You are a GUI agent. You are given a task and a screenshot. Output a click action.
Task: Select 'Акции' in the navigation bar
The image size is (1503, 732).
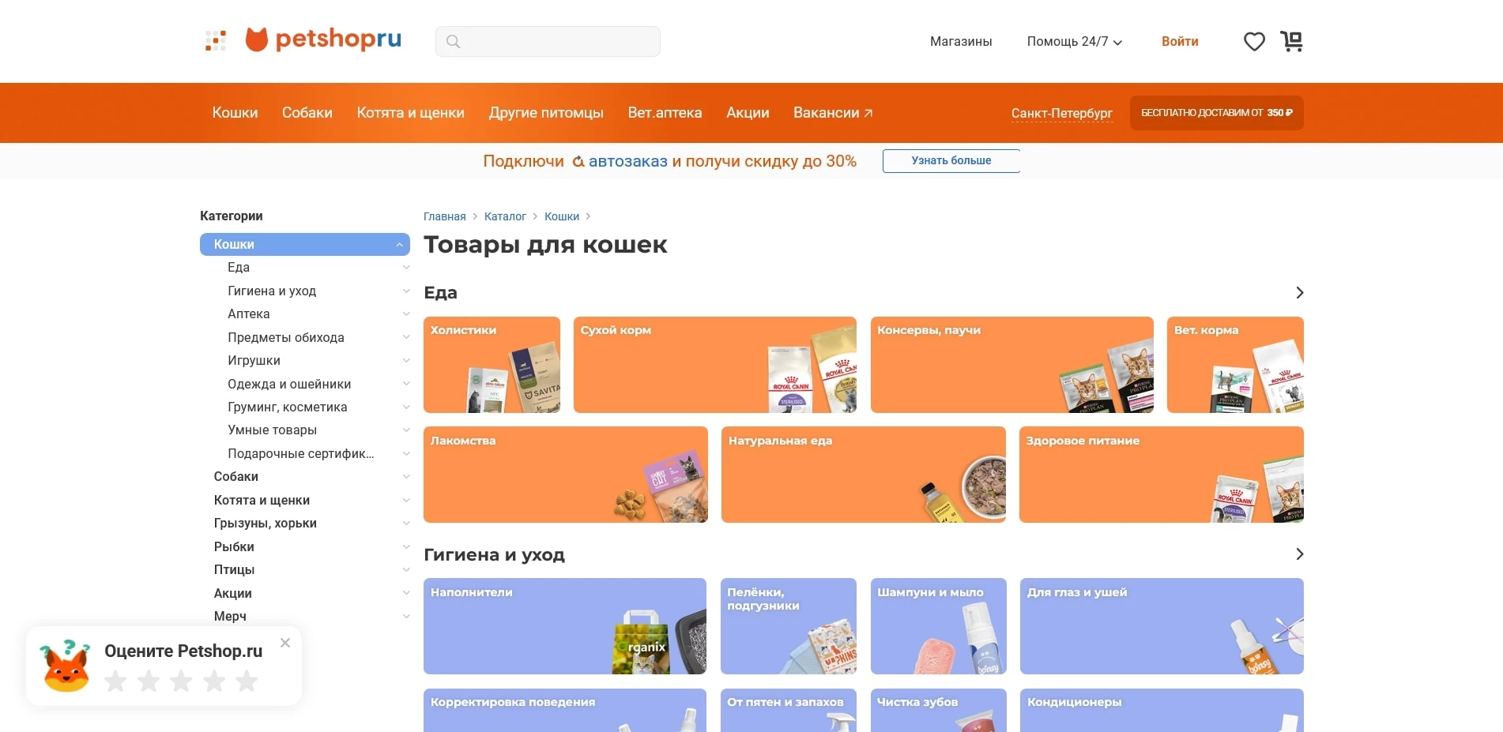coord(748,113)
